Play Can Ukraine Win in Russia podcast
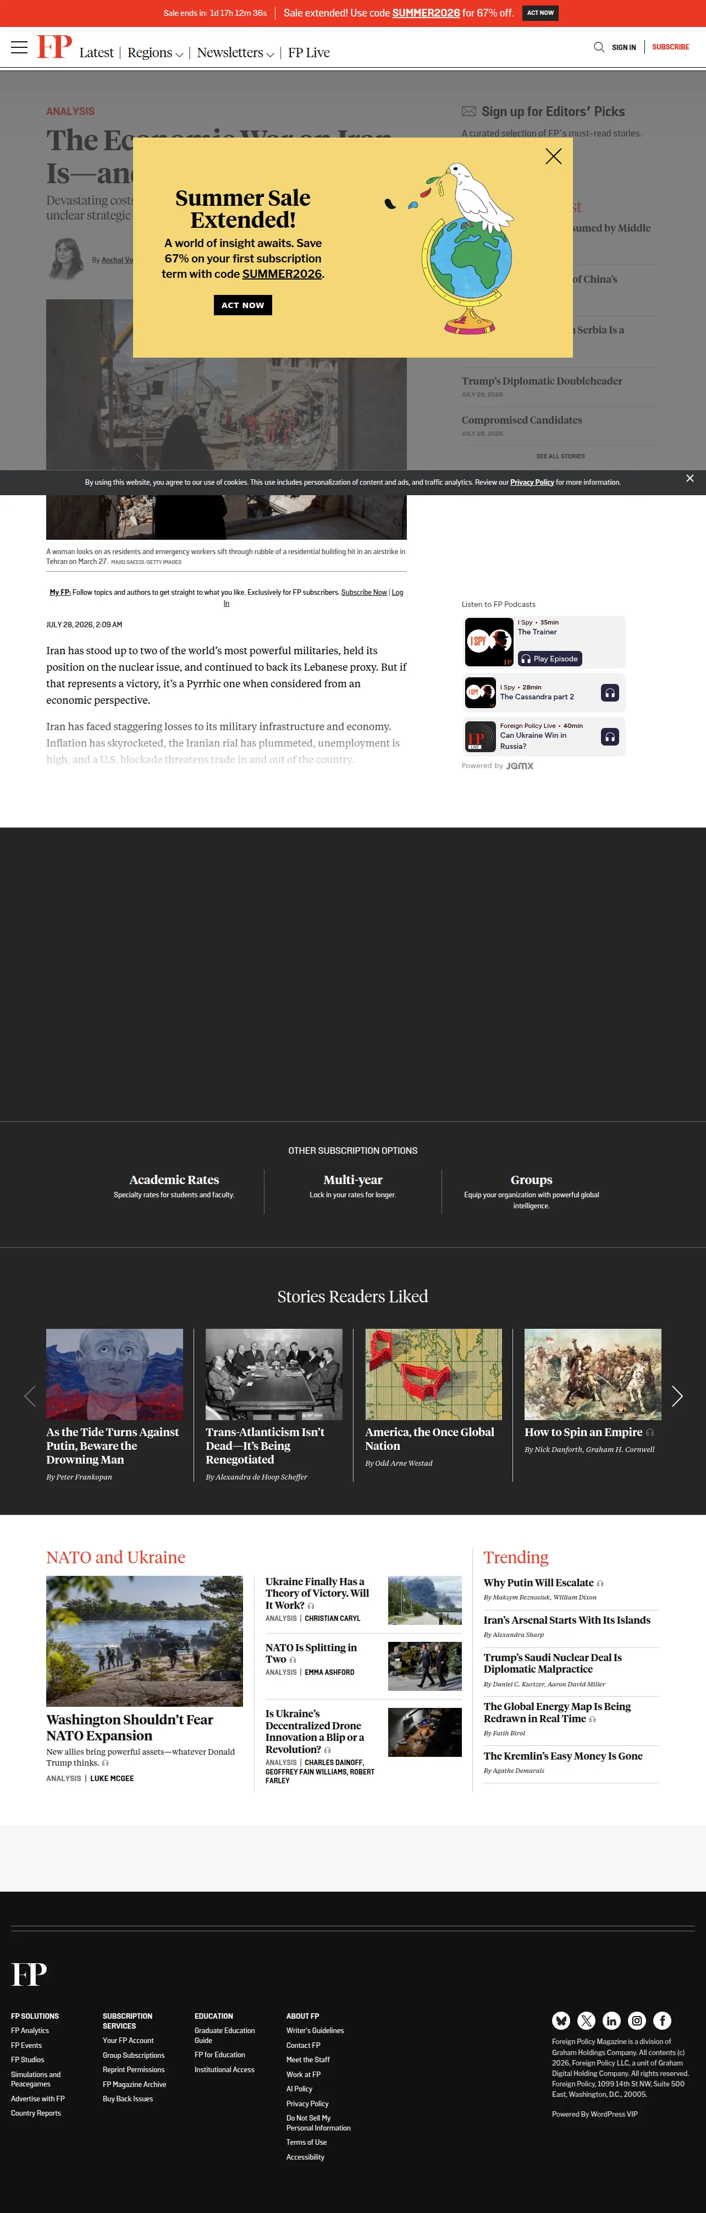Screen dimensions: 706x2213 click(610, 736)
